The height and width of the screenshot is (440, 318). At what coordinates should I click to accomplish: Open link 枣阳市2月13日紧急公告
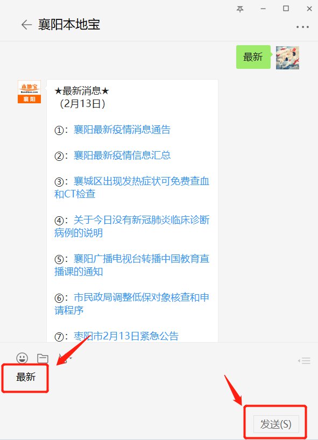tap(126, 336)
